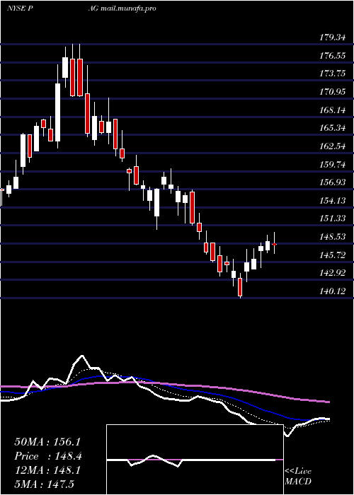This screenshot has width=354, height=495.
Task: Click the 145.72 price label
Action: (332, 255)
